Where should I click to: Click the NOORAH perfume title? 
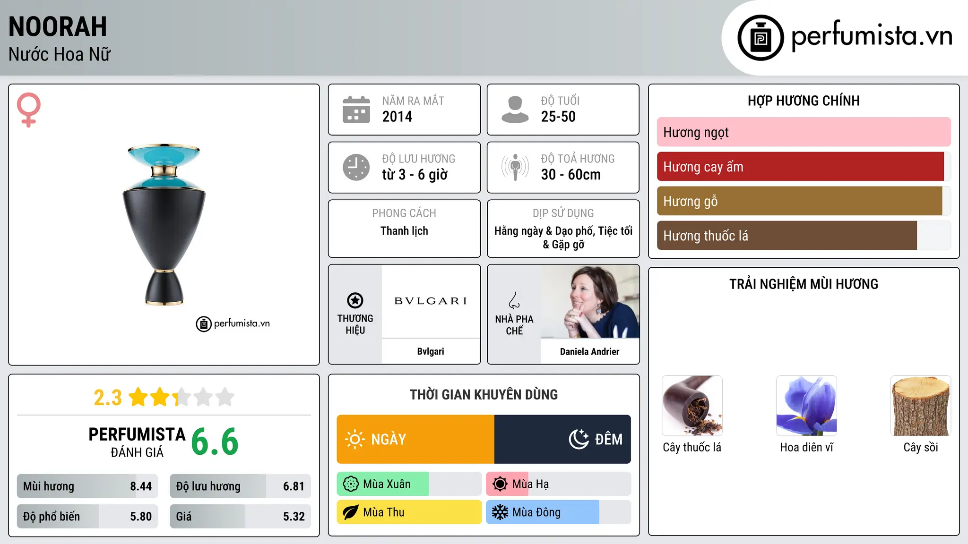tap(58, 27)
